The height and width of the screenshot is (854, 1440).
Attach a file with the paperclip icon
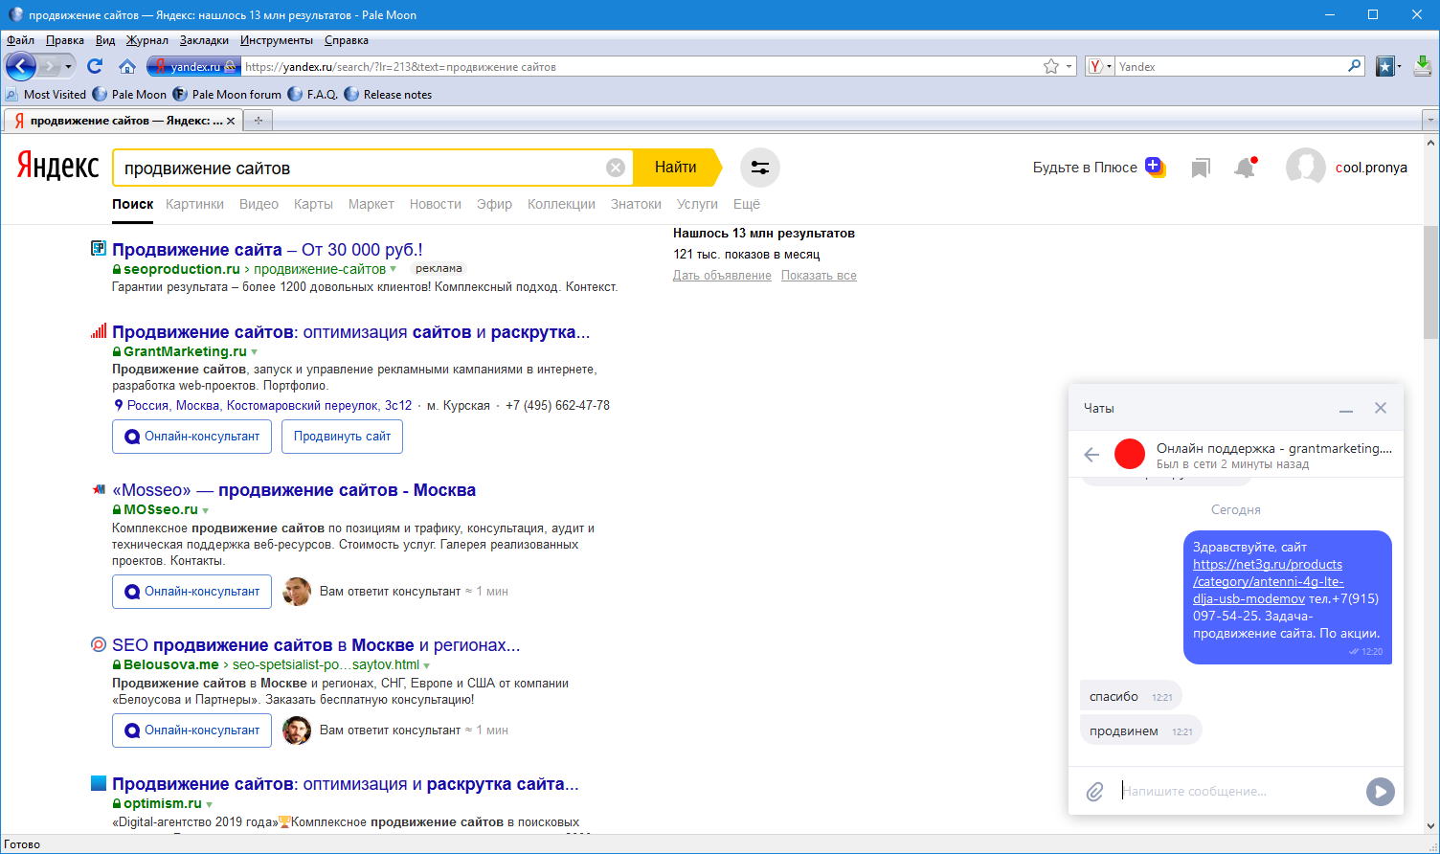tap(1094, 792)
